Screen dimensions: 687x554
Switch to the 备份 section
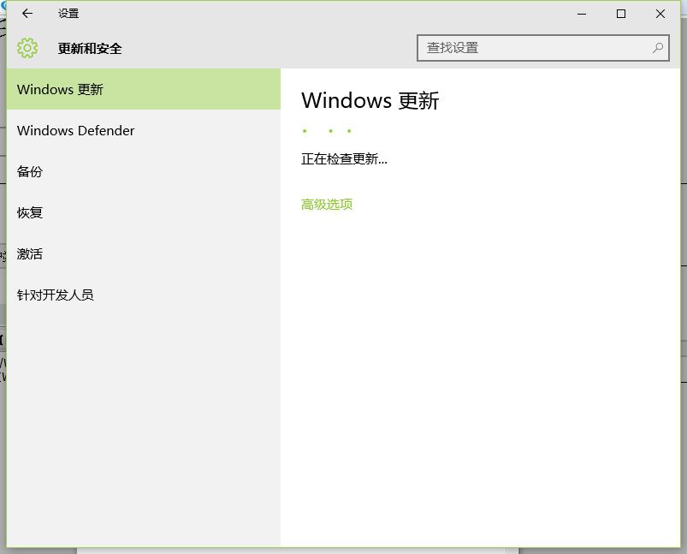click(30, 171)
